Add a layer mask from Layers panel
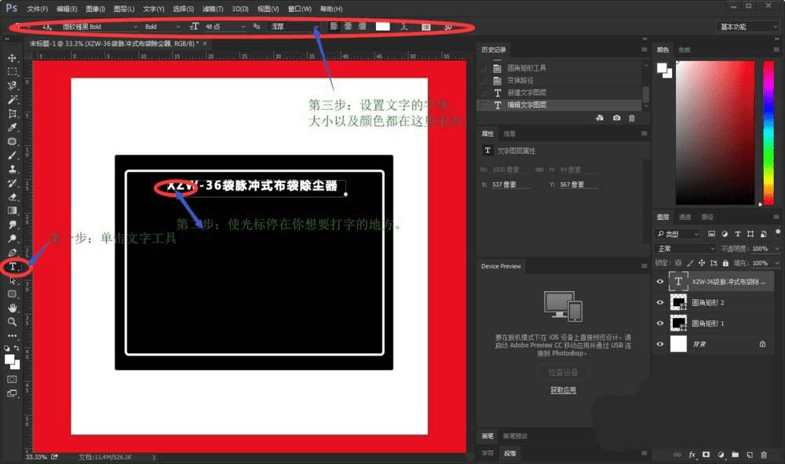785x464 pixels. [x=706, y=455]
